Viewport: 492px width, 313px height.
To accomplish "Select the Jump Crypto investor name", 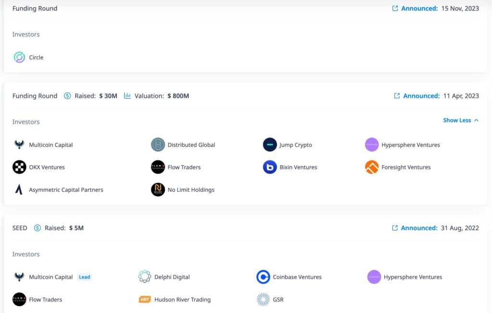I will pos(296,145).
